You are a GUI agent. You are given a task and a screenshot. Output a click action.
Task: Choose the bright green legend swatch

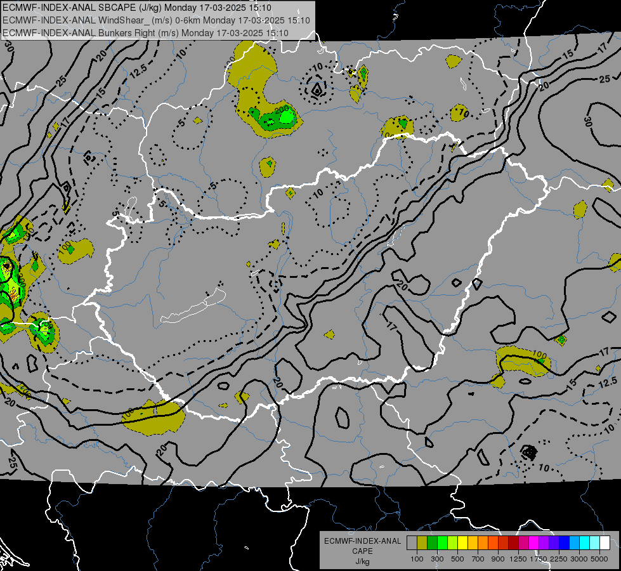click(442, 542)
